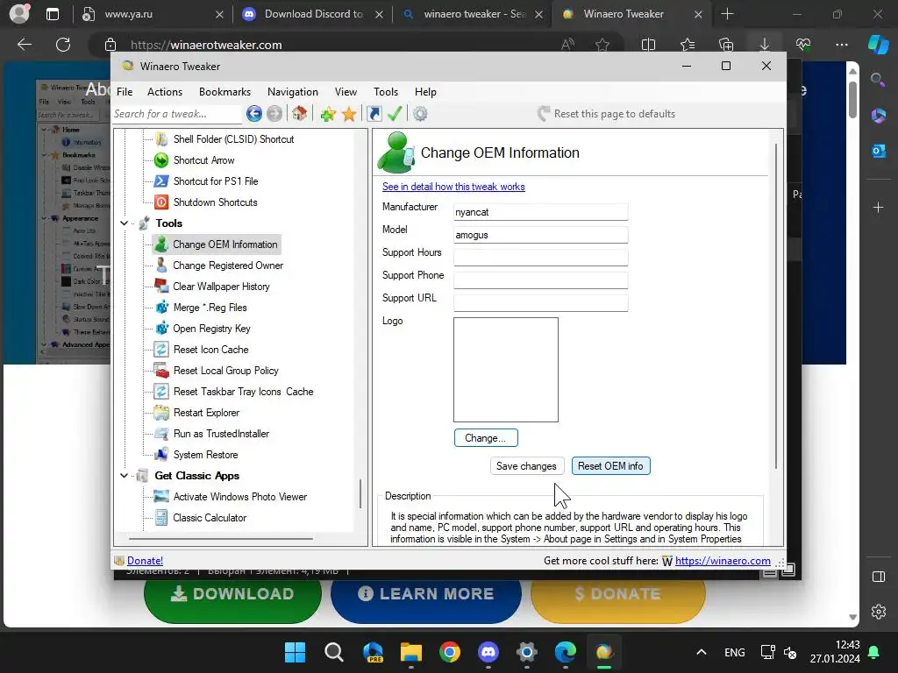Open Discord from the taskbar

coord(488,652)
